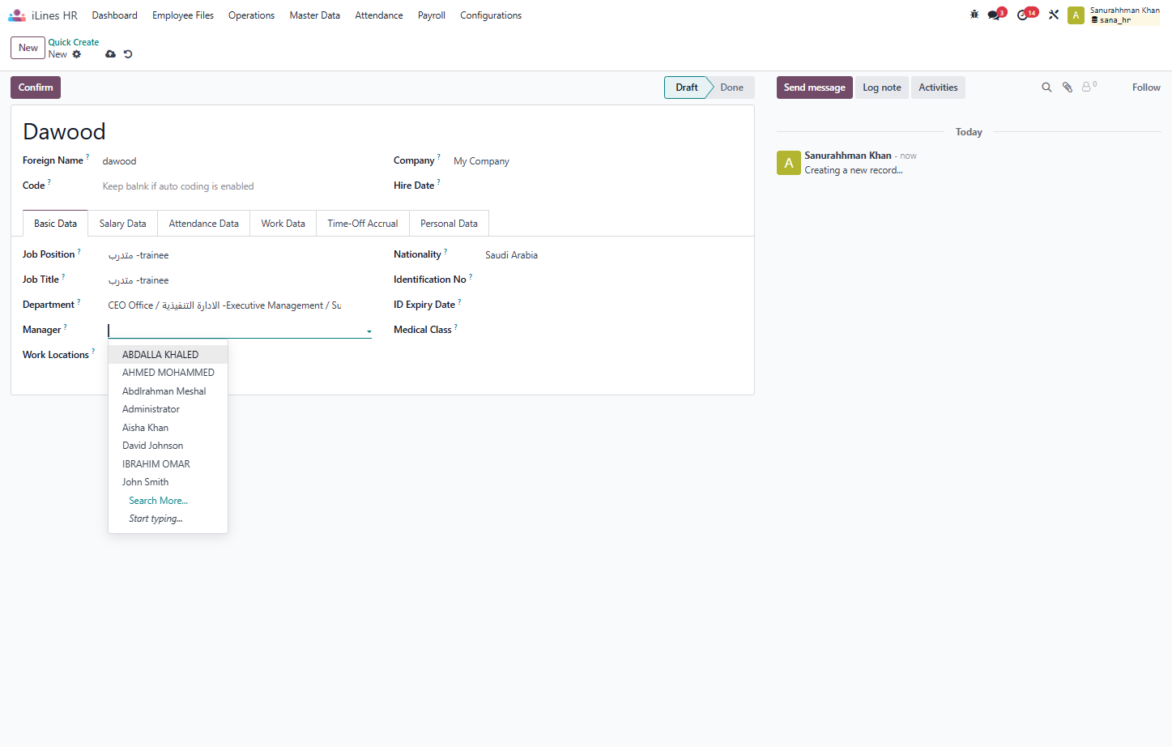Open the Job Position field dropdown
The image size is (1172, 747).
click(x=240, y=255)
